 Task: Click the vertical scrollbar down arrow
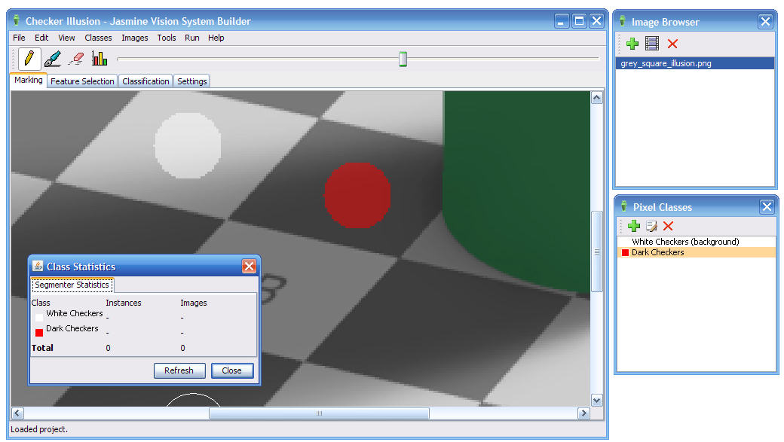pyautogui.click(x=596, y=401)
